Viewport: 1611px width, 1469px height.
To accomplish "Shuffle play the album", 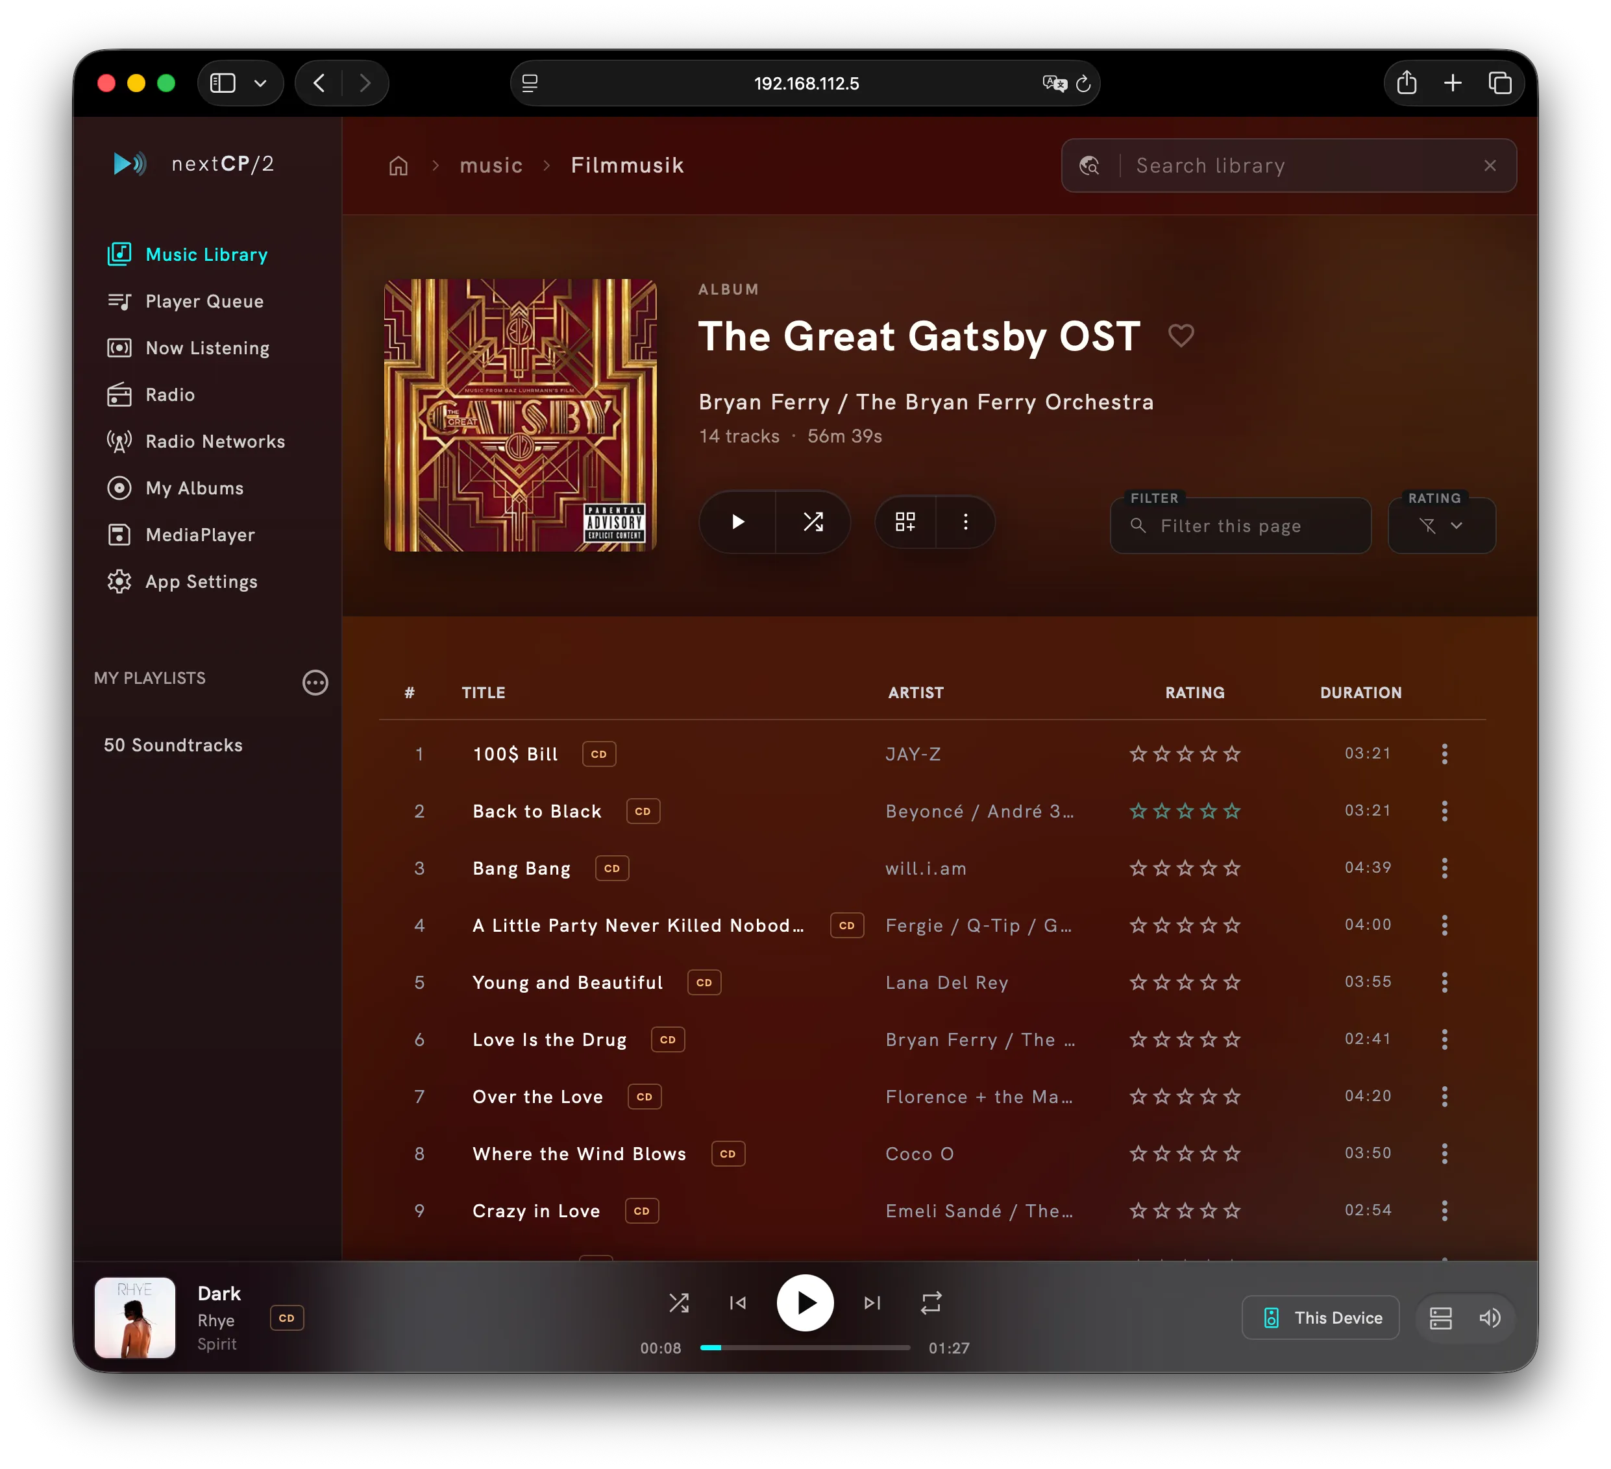I will (x=813, y=522).
